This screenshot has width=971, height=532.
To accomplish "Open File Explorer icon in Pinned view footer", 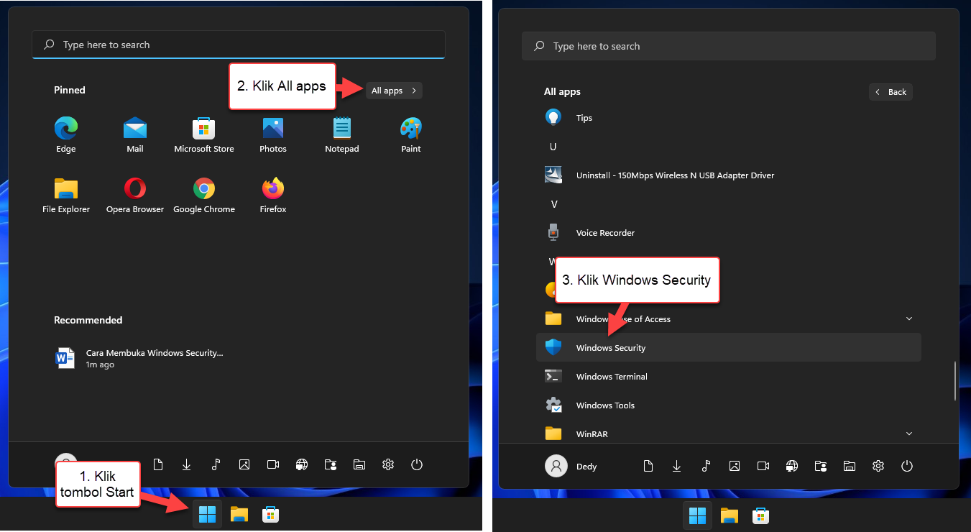I will (x=359, y=464).
